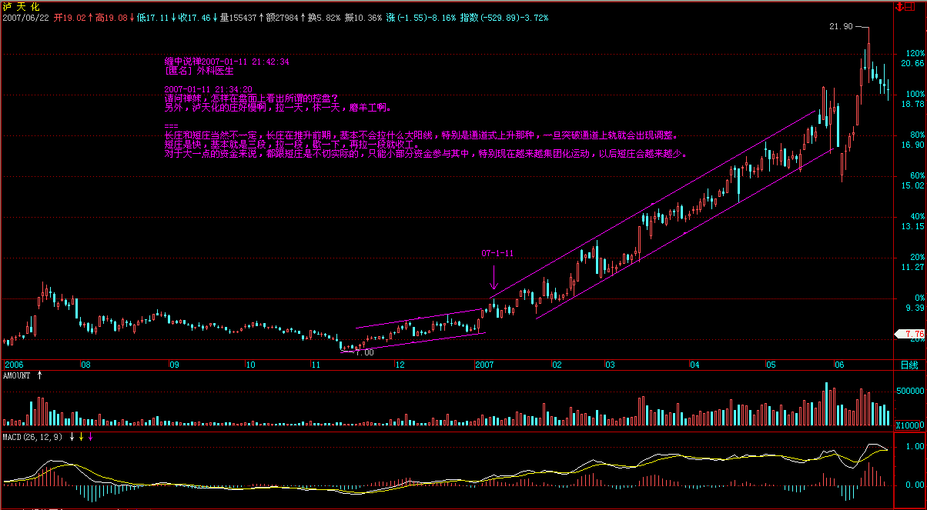The width and height of the screenshot is (927, 510).
Task: Click the yellow MACD arrow indicator
Action: click(81, 437)
